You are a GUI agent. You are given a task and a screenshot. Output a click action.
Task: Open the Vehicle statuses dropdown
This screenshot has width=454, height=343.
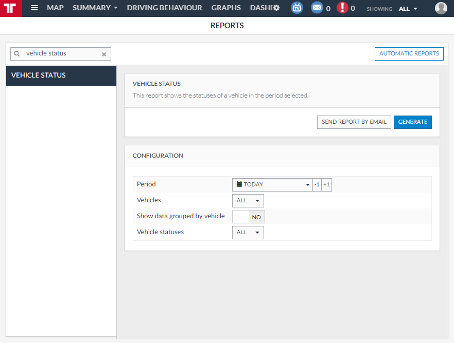pyautogui.click(x=248, y=232)
